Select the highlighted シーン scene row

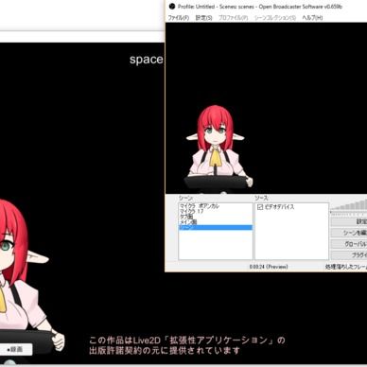[x=216, y=227]
